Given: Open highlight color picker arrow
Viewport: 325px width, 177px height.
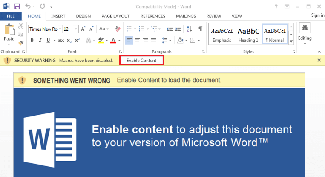Looking at the screenshot, I should [107, 41].
